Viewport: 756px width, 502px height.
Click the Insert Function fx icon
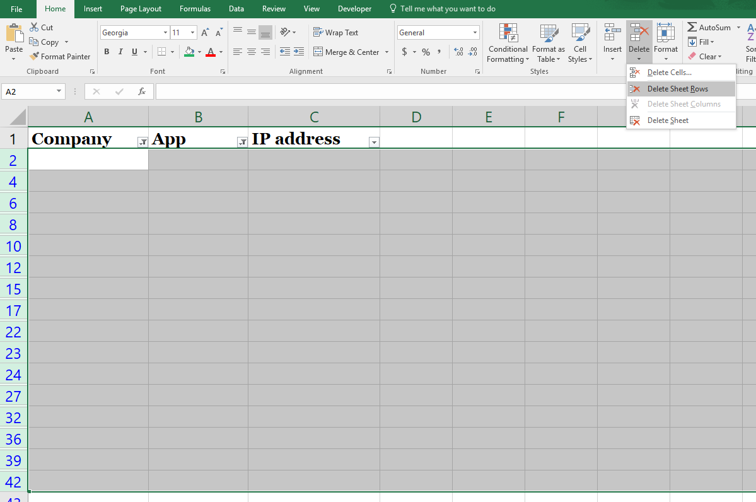click(142, 91)
